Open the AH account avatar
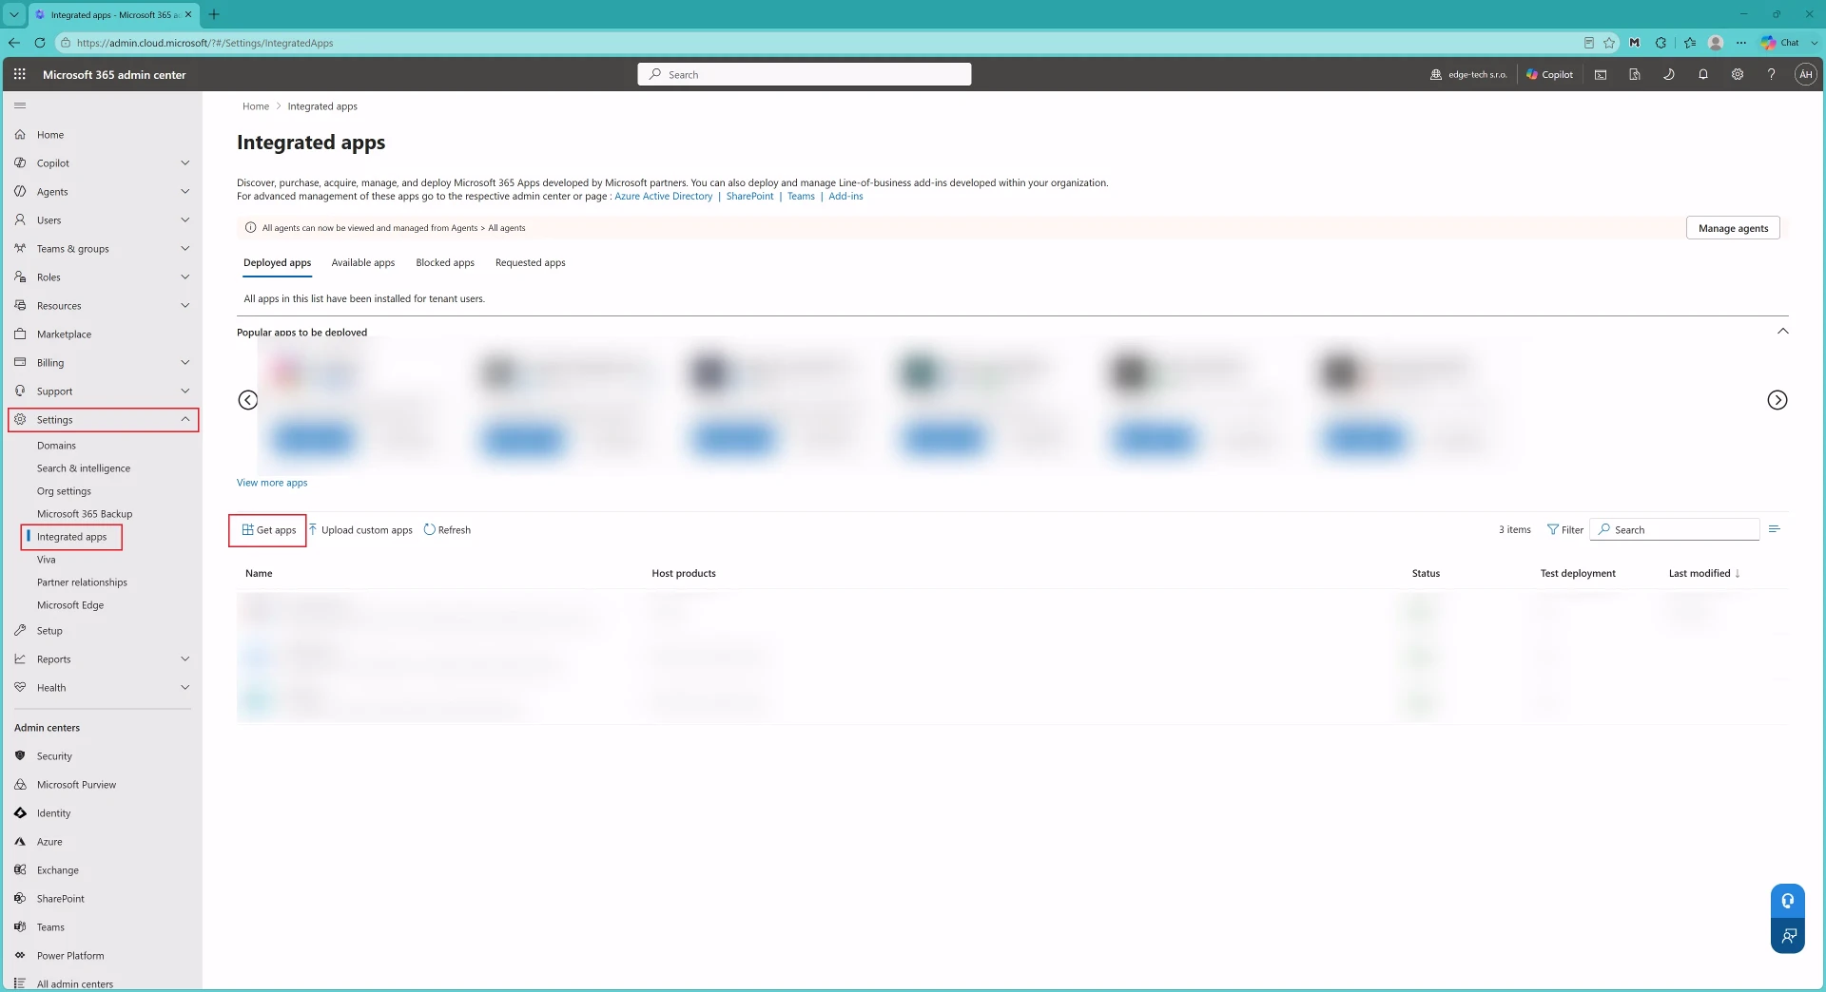The width and height of the screenshot is (1826, 992). point(1805,74)
